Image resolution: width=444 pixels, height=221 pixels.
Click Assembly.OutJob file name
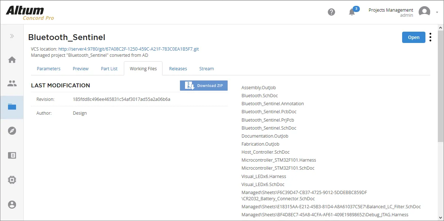[259, 88]
